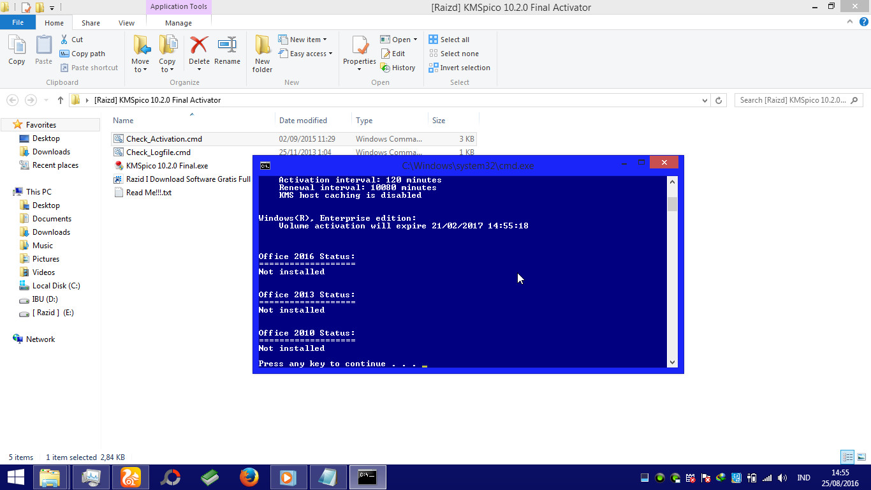Open Firefox from the taskbar

click(249, 477)
